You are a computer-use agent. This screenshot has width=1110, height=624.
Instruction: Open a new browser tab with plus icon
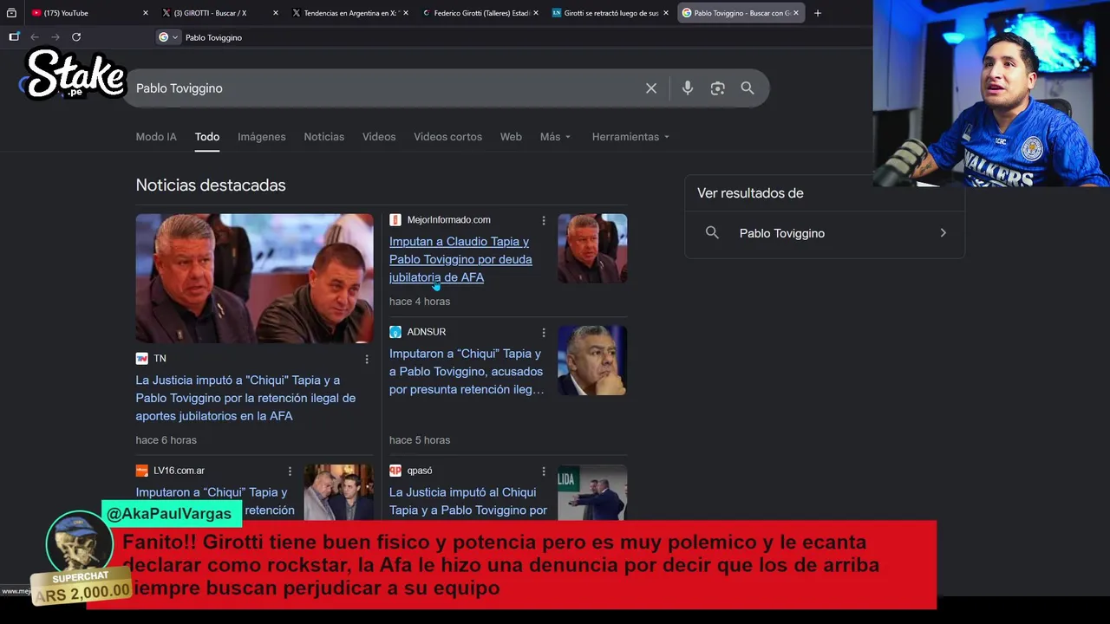(x=818, y=13)
